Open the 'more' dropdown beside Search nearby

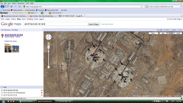18,37
